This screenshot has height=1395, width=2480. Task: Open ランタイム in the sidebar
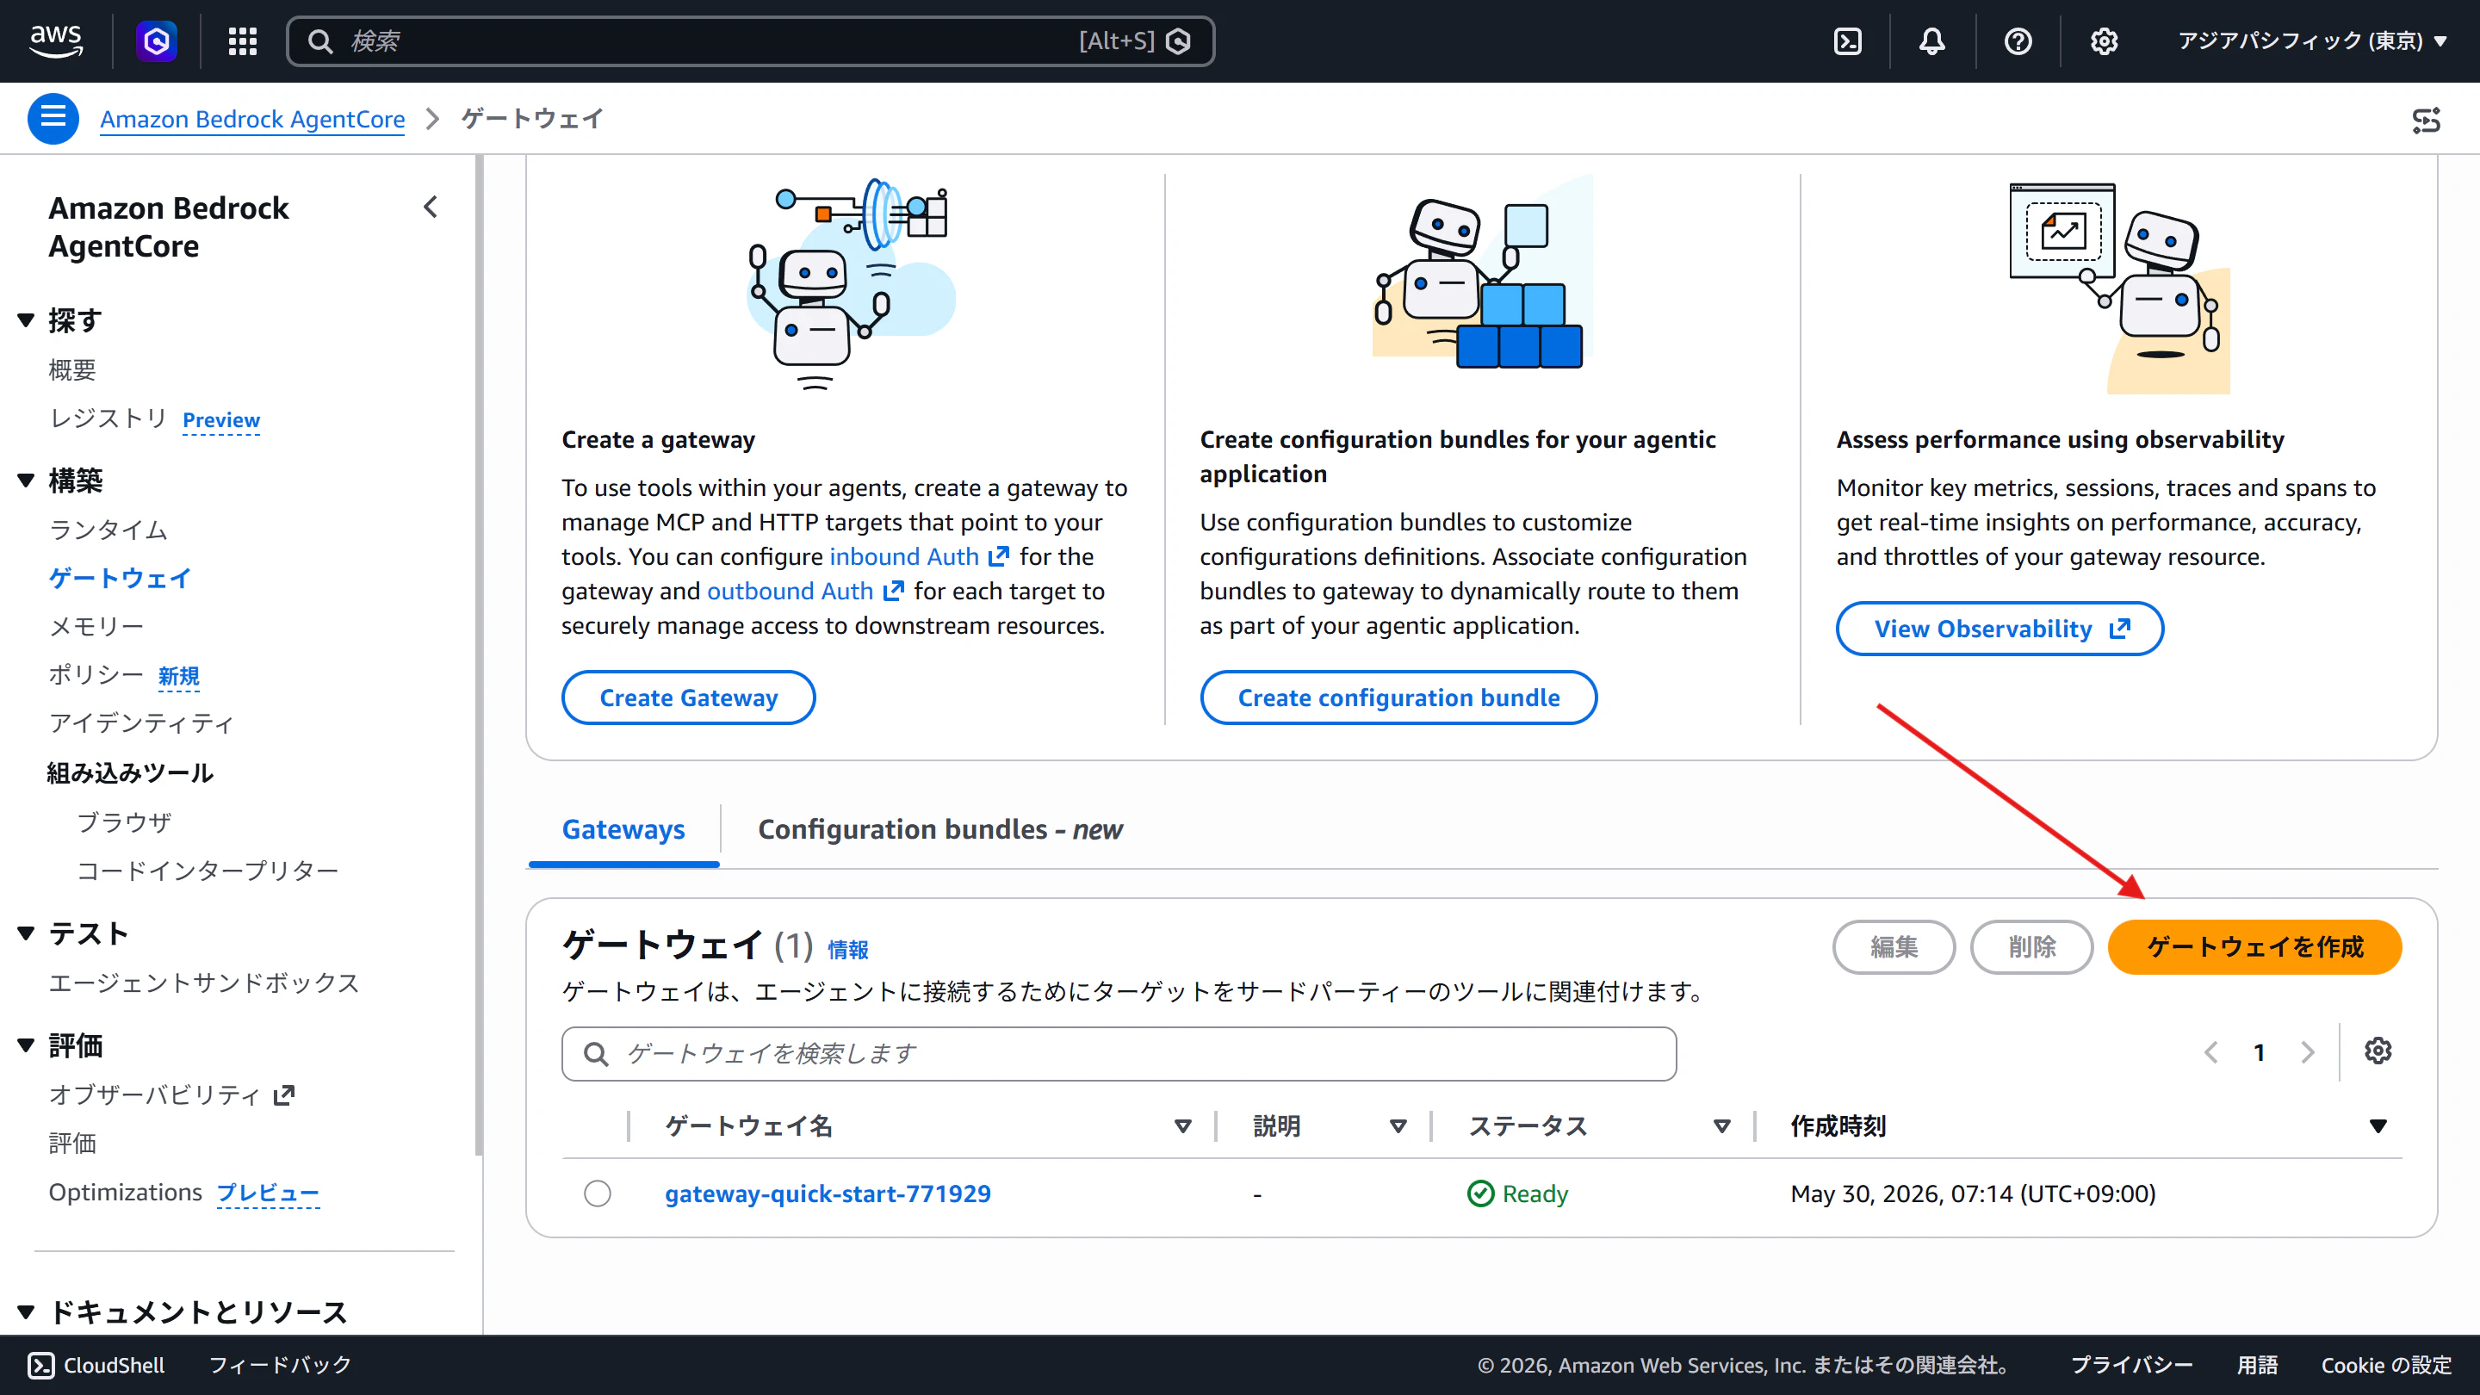(108, 530)
